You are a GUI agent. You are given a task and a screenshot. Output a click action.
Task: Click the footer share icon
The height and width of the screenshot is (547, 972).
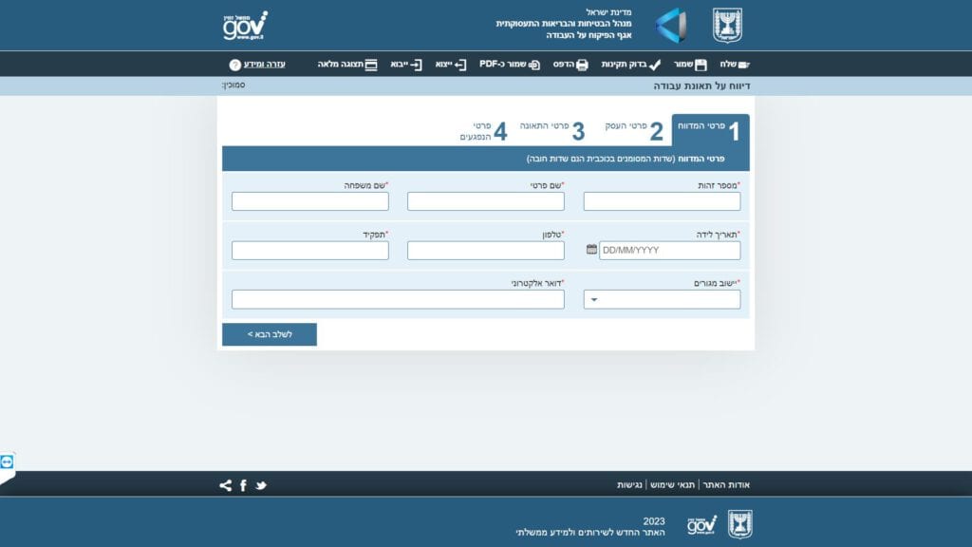[x=225, y=485]
